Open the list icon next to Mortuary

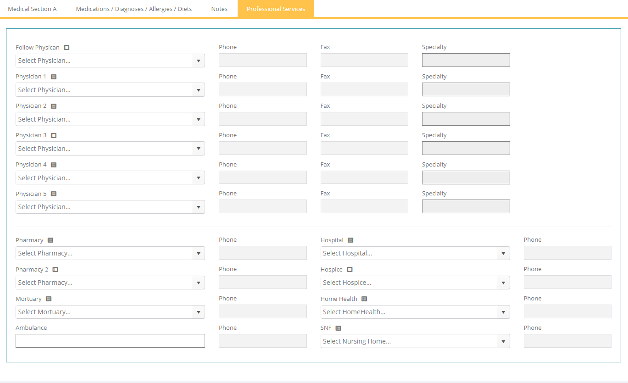click(x=49, y=299)
